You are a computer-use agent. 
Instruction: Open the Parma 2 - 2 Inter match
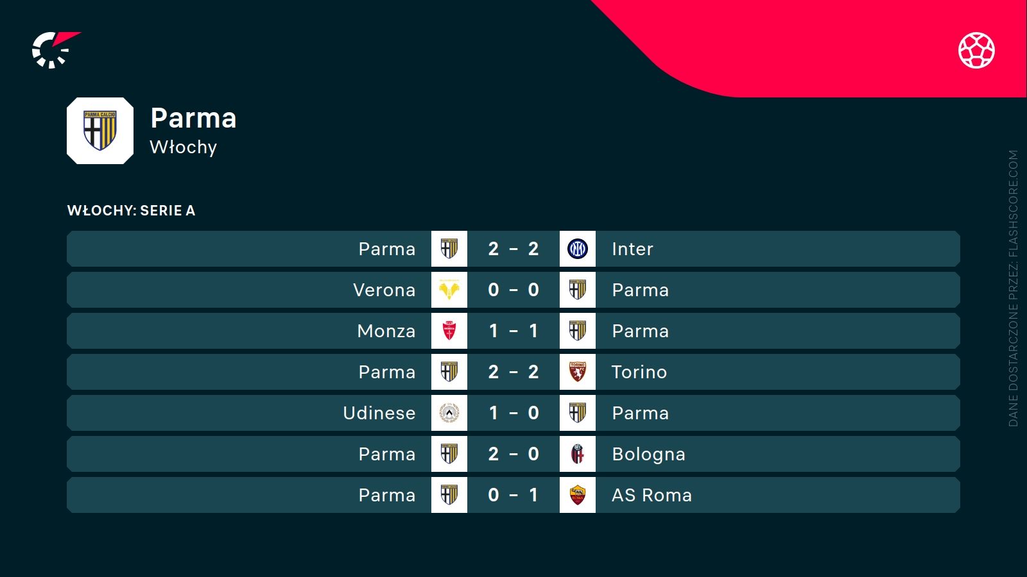[513, 249]
